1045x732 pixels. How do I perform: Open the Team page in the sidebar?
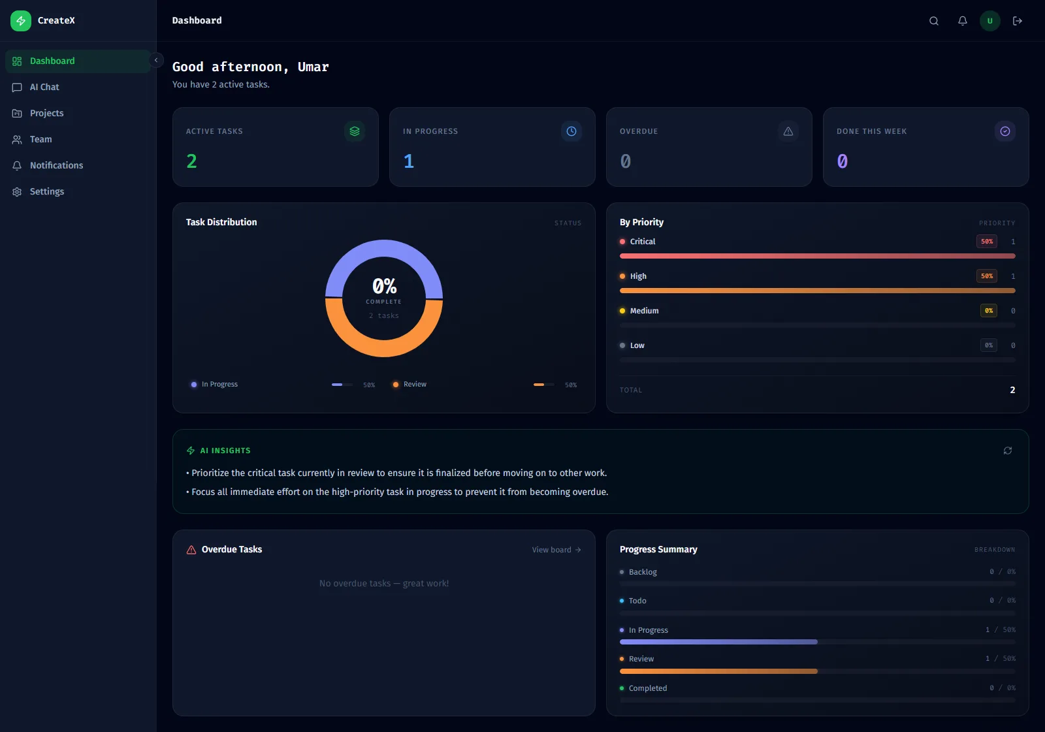pyautogui.click(x=78, y=139)
